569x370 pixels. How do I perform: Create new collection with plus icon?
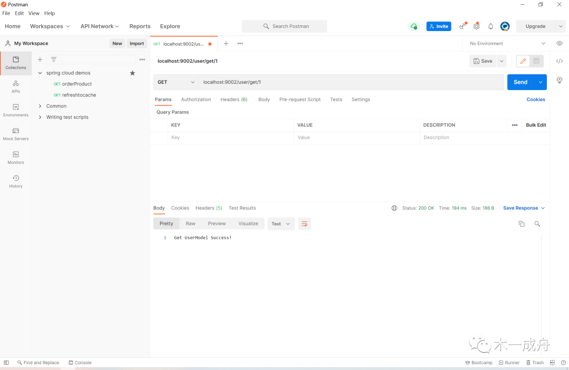coord(40,59)
